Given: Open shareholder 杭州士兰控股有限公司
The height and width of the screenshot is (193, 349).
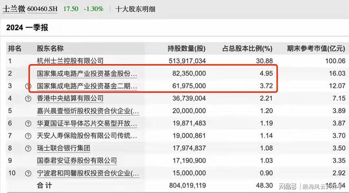Looking at the screenshot, I should click(x=70, y=61).
